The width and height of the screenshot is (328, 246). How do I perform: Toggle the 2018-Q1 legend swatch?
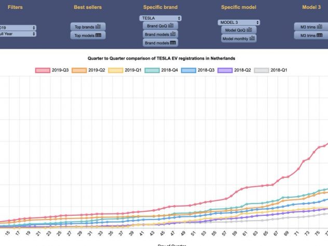tap(262, 70)
